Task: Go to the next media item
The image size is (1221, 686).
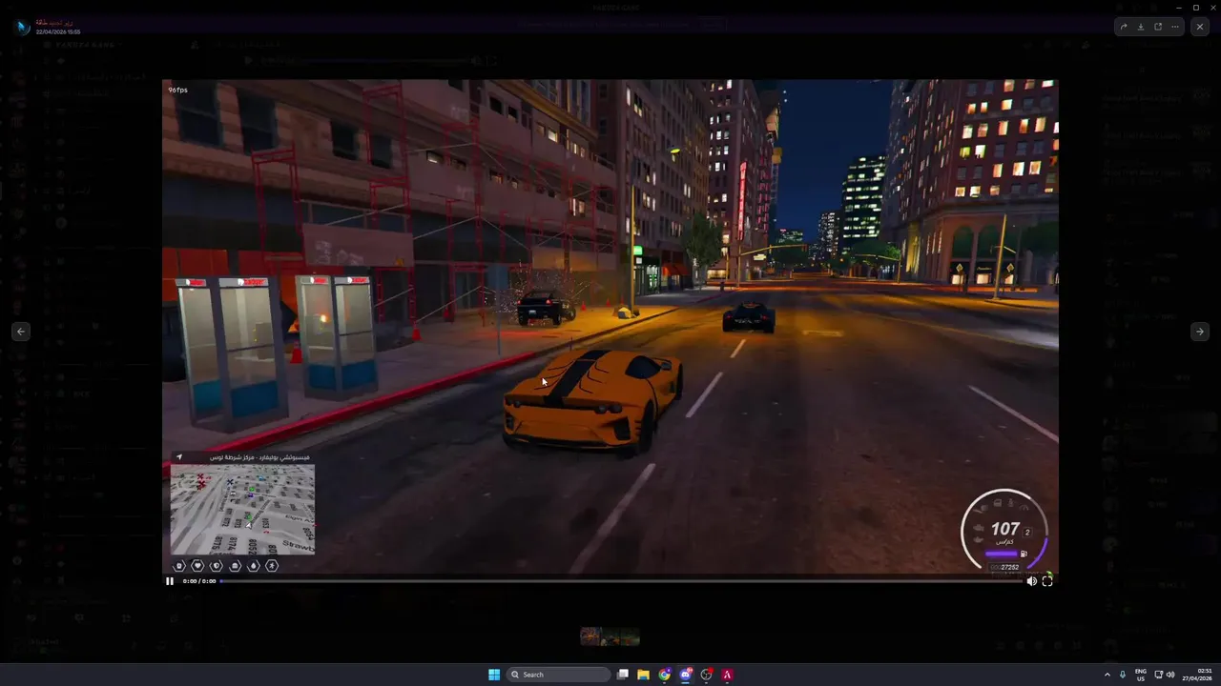Action: (x=1199, y=332)
